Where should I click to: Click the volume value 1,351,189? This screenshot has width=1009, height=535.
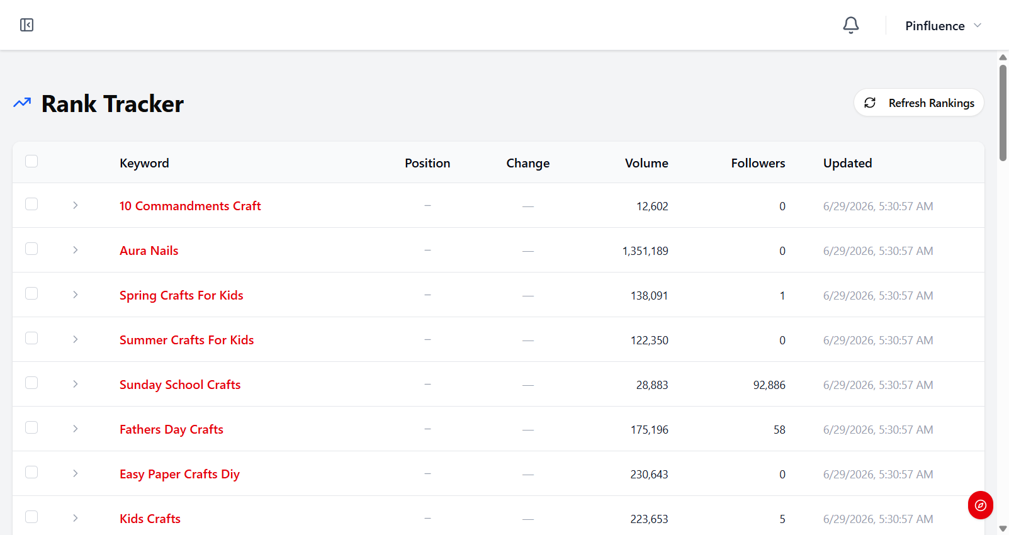coord(645,251)
